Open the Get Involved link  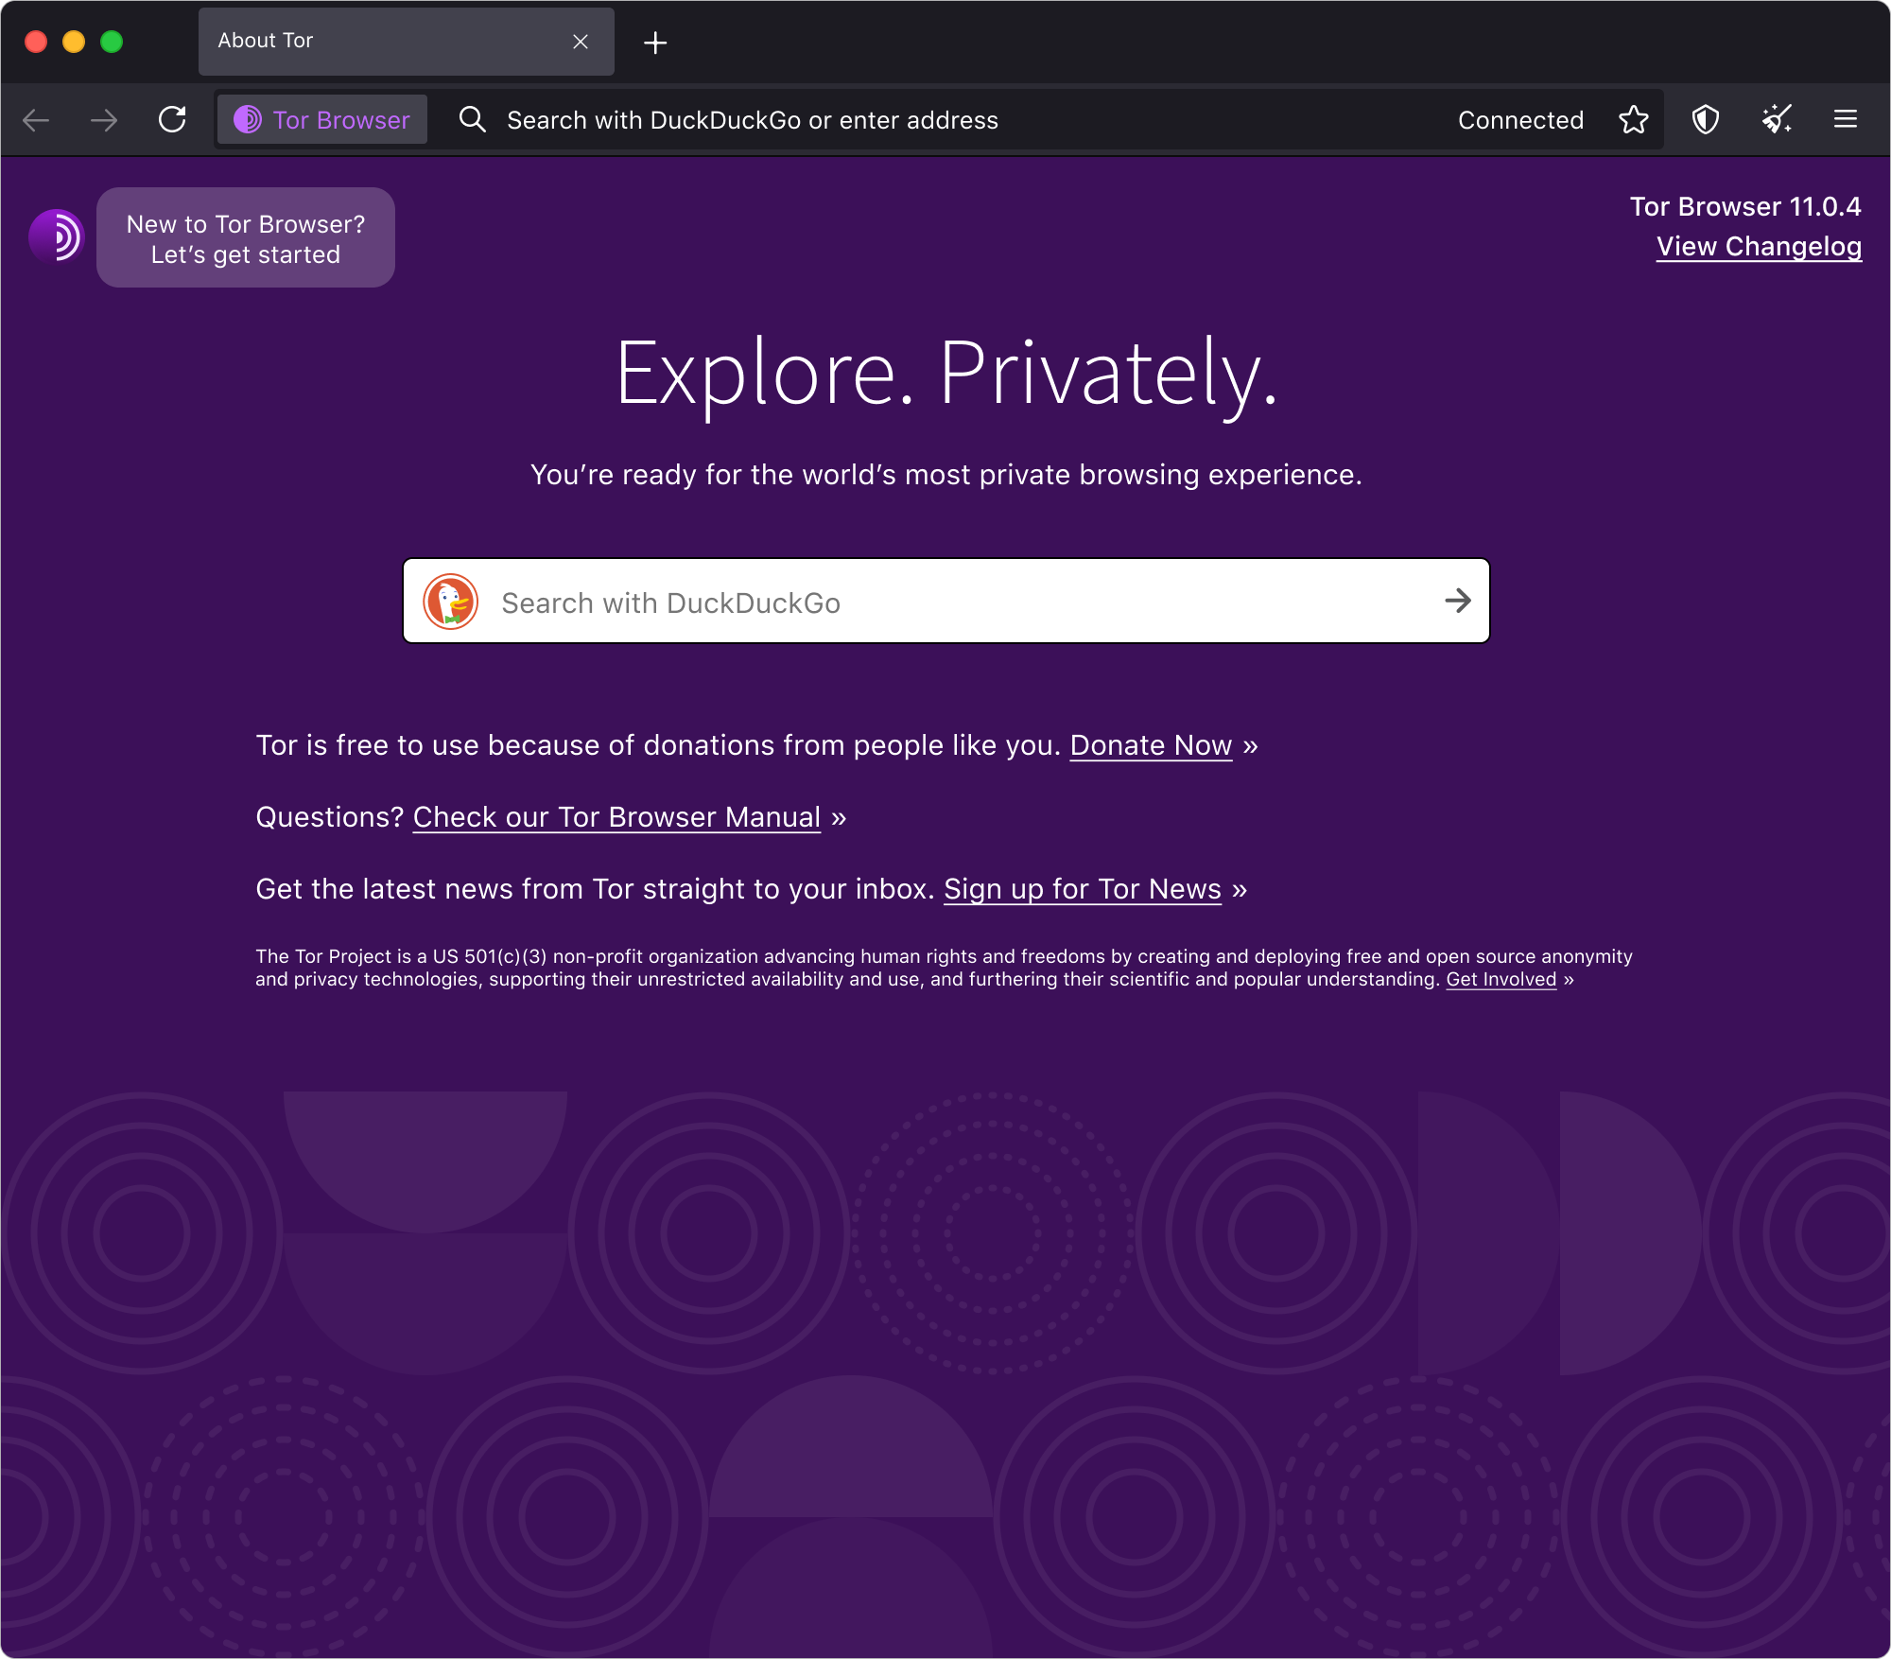tap(1501, 979)
